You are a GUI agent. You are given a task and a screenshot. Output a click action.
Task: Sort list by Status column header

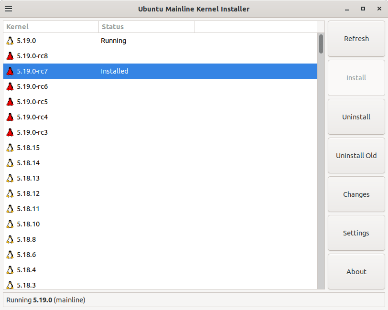point(147,27)
